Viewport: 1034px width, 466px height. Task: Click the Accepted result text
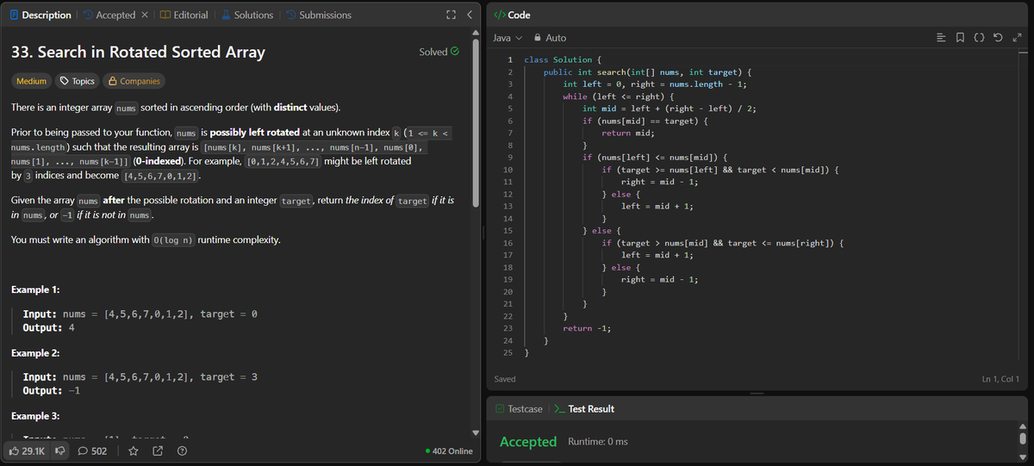pos(528,441)
